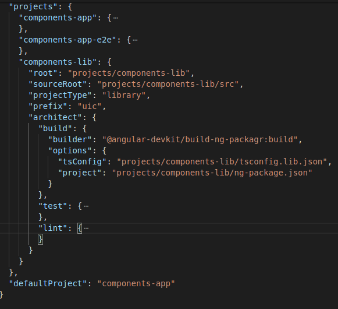338x309 pixels.
Task: Click the "uic" prefix value
Action: (90, 107)
